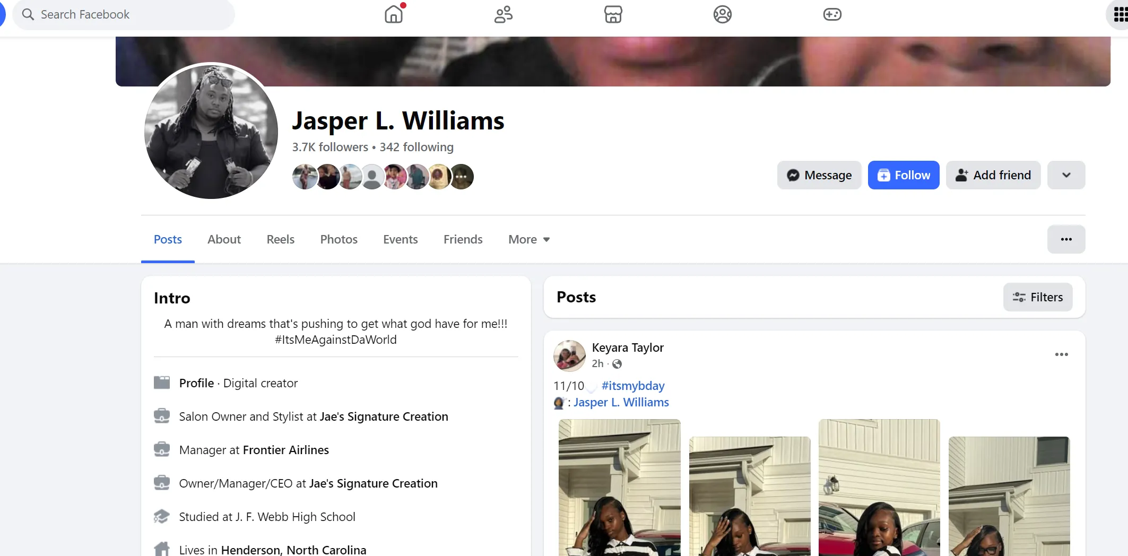Open the Friends icon in top navigation
Image resolution: width=1128 pixels, height=556 pixels.
click(504, 14)
